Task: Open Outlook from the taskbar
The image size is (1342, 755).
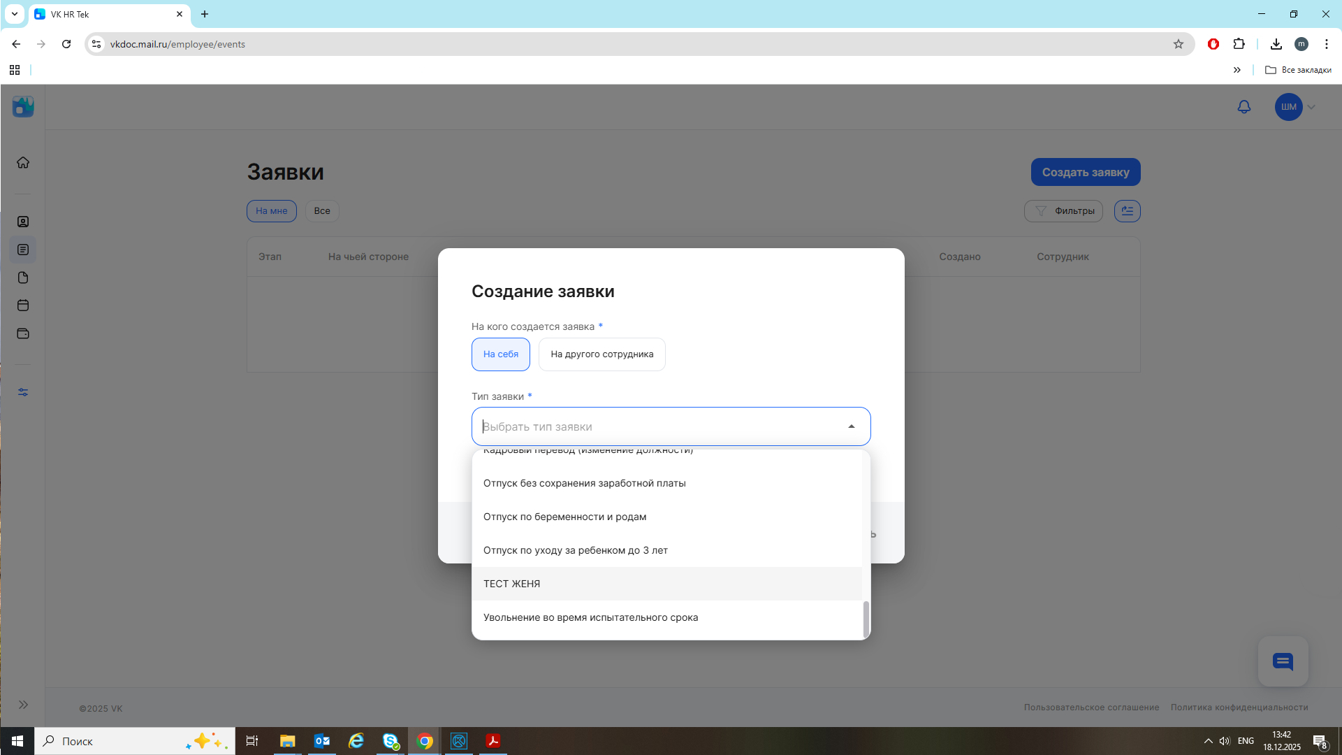Action: click(x=321, y=741)
